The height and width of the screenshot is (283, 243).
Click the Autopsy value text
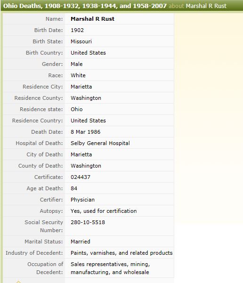pyautogui.click(x=104, y=211)
